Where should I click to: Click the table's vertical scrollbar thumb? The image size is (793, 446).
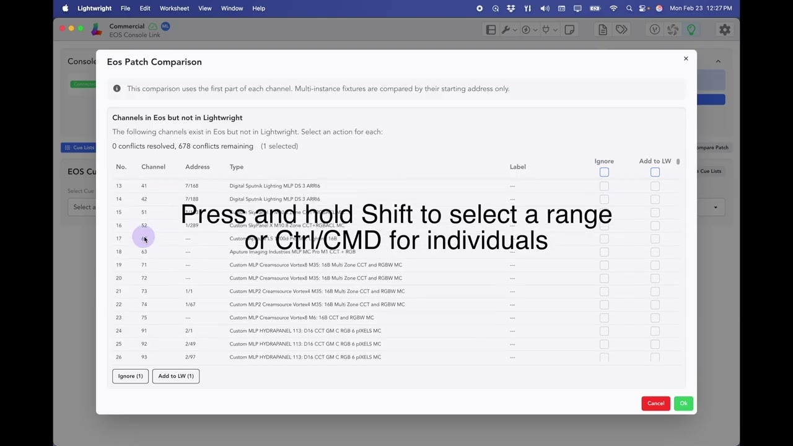click(678, 161)
